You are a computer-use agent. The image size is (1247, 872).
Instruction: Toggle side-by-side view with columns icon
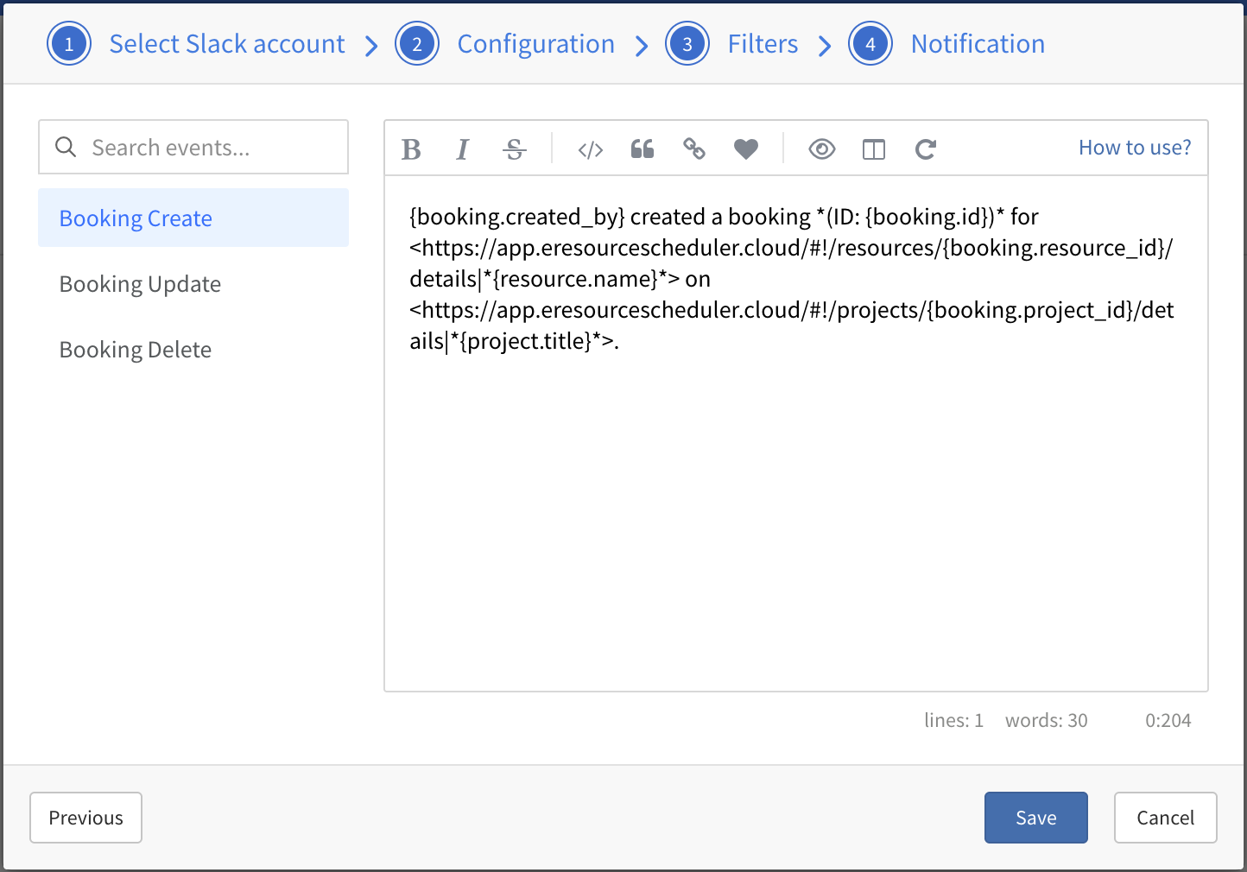[874, 149]
